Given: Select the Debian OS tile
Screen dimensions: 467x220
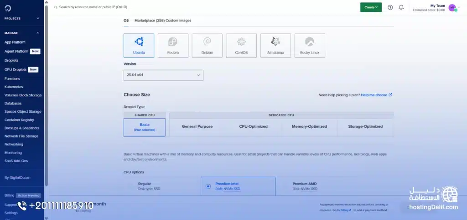Looking at the screenshot, I should click(207, 45).
